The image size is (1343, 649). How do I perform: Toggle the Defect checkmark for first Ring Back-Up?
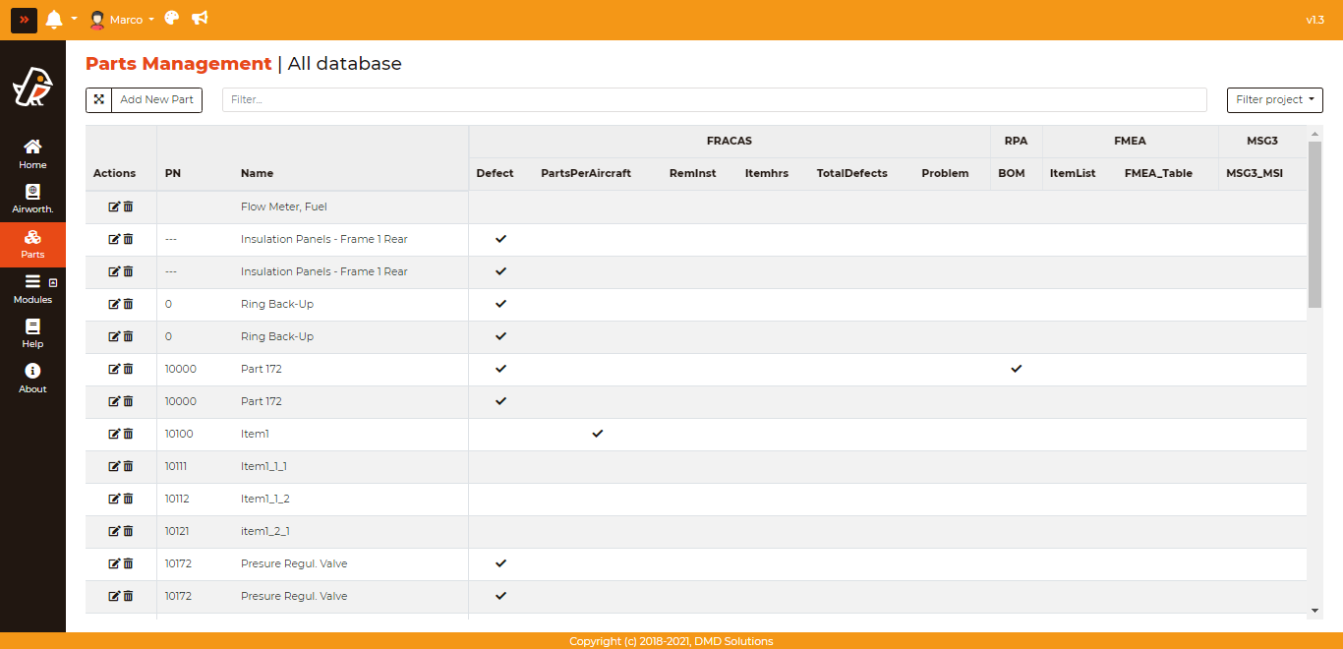(x=500, y=304)
